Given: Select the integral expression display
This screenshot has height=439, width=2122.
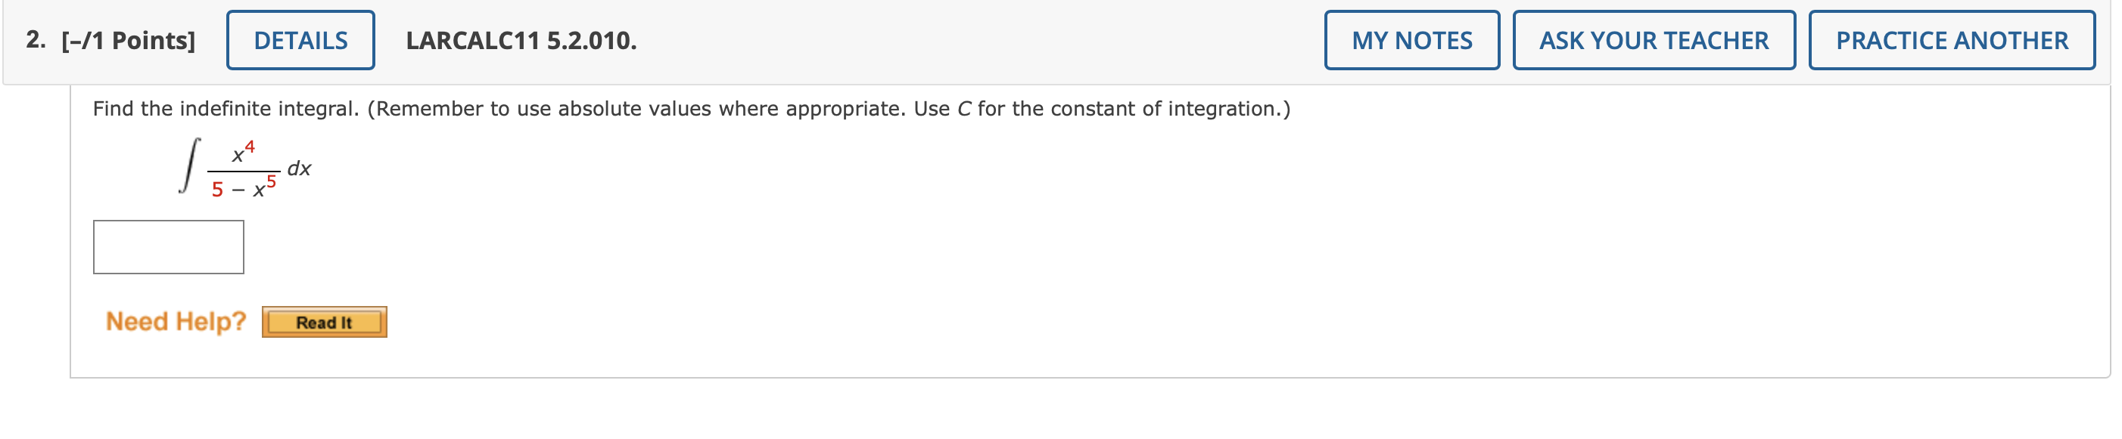Looking at the screenshot, I should coord(243,168).
